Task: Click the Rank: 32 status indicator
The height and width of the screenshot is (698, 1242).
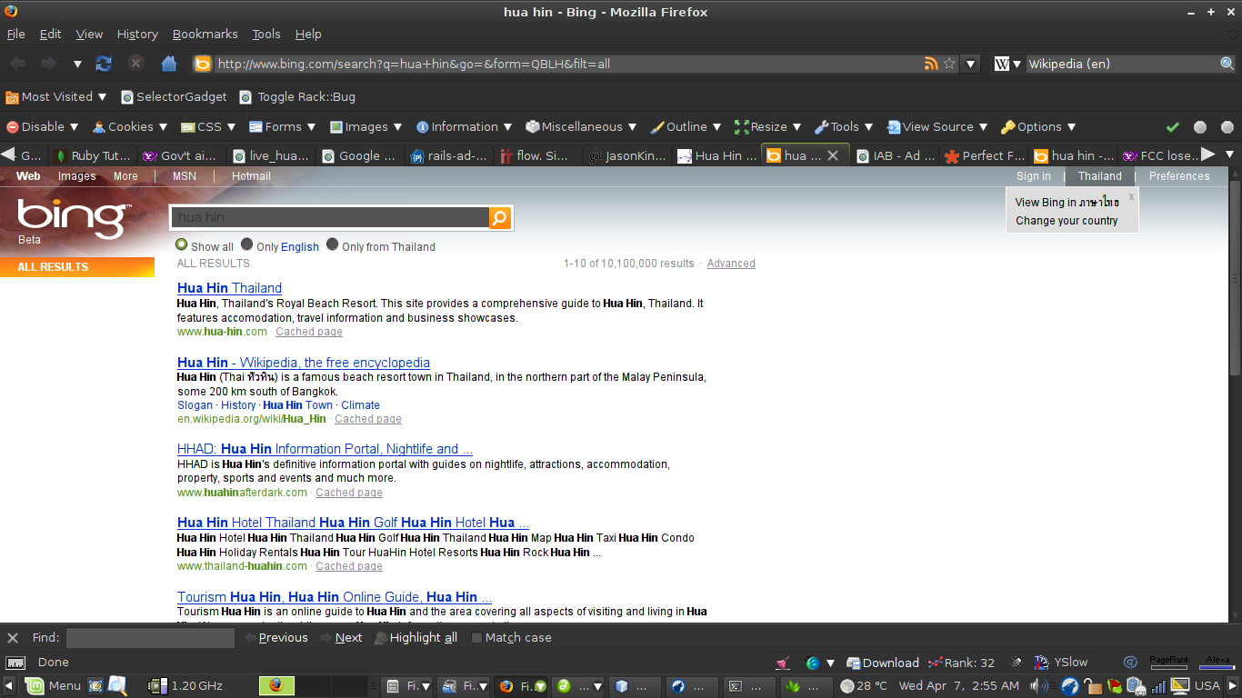Action: coord(962,663)
